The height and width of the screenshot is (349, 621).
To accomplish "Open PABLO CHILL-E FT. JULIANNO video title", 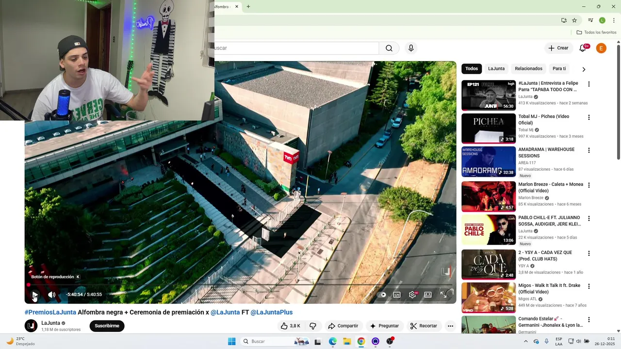I will 549,221.
